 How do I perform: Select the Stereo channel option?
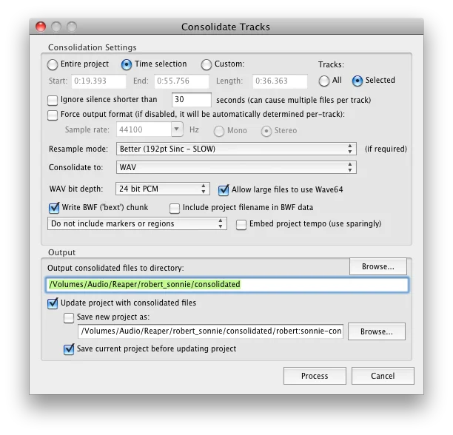tap(266, 131)
